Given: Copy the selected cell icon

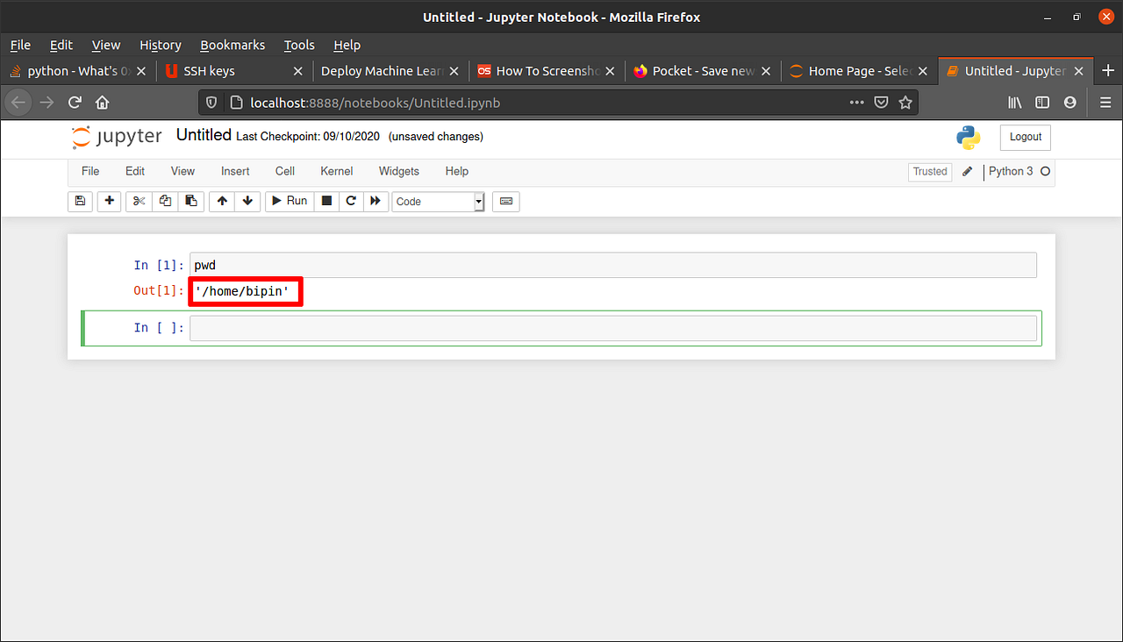Looking at the screenshot, I should click(x=164, y=201).
